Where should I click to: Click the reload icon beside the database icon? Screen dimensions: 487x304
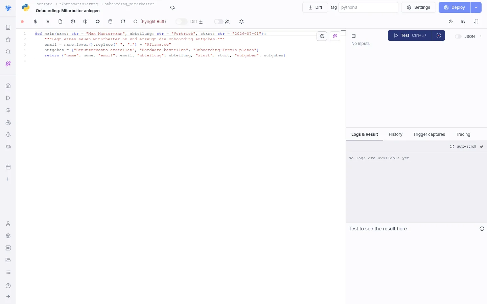(123, 22)
